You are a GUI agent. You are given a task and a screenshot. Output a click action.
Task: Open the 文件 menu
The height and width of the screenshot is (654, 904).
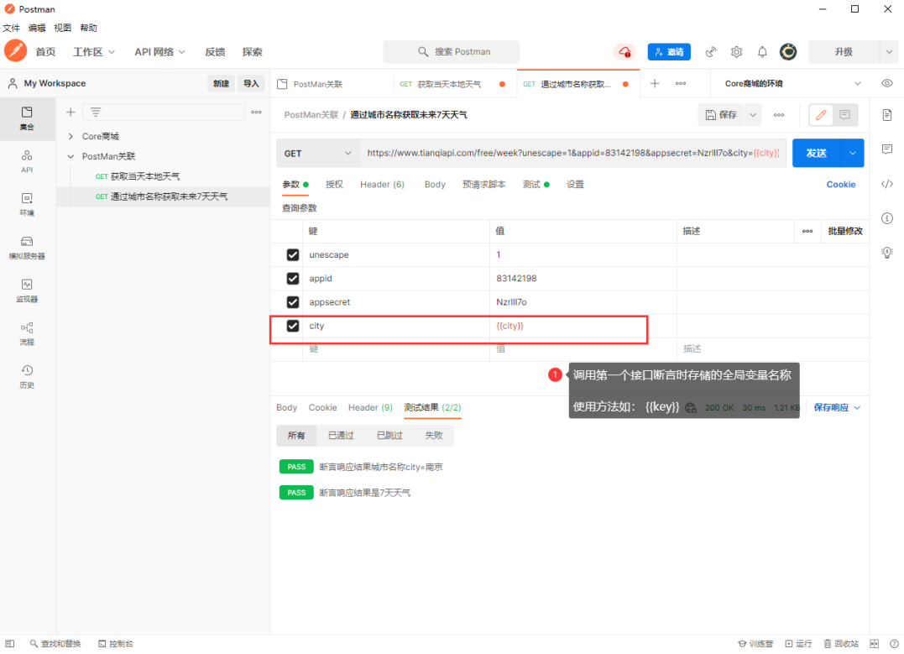click(11, 28)
